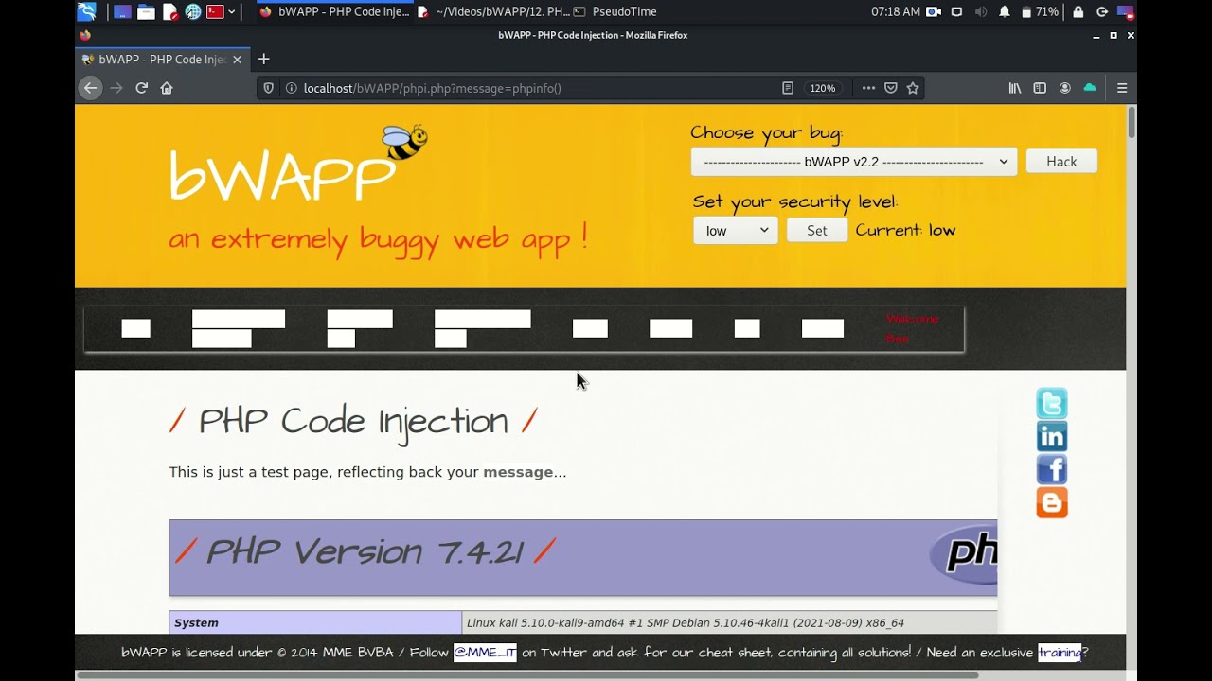Switch to the PseudoTime taskbar window

point(615,11)
